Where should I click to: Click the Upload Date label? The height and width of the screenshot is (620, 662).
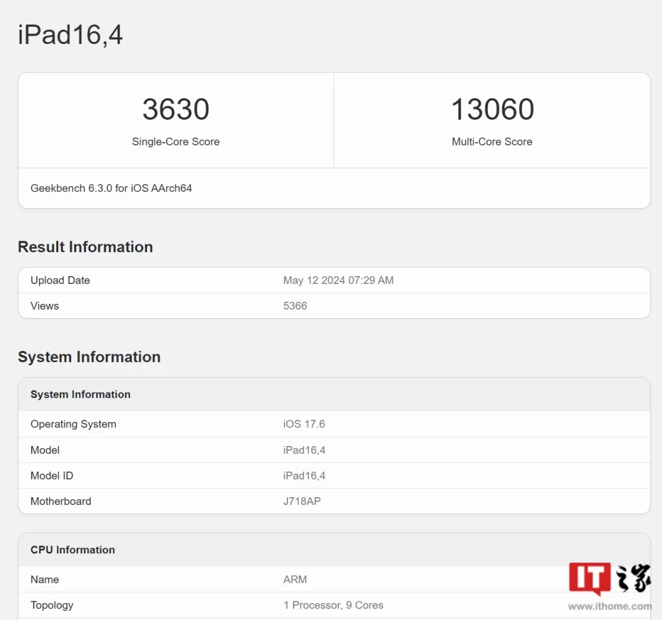pos(60,280)
